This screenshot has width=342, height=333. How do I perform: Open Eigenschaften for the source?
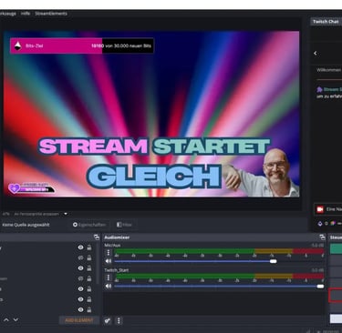89,225
